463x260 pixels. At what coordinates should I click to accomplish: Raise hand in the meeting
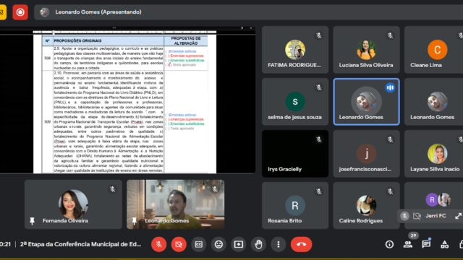tap(258, 244)
